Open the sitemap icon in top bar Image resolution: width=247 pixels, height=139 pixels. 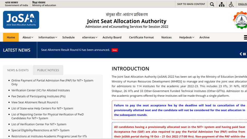222,4
